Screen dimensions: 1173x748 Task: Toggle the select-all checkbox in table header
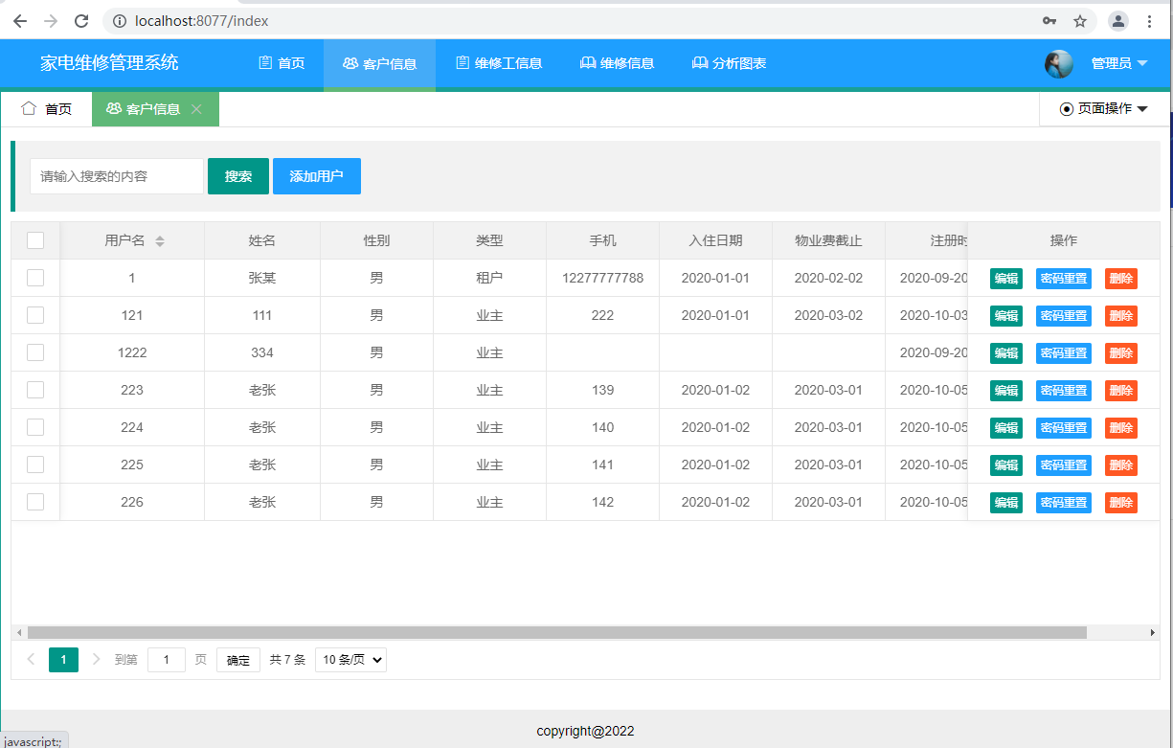(x=35, y=240)
